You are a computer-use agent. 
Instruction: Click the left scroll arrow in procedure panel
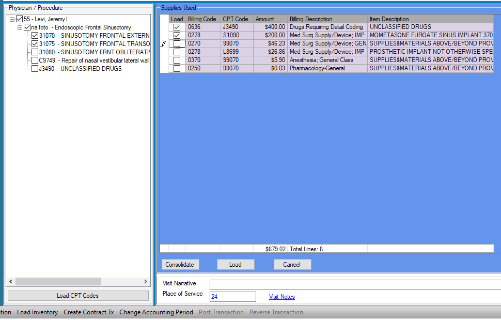11,282
